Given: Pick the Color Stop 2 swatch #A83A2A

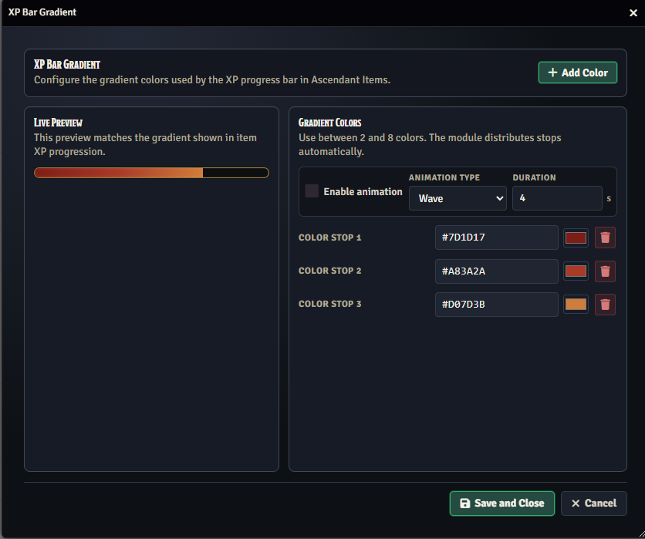Looking at the screenshot, I should click(x=576, y=271).
